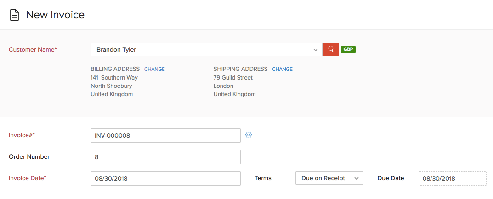Click the New Invoice page heading
Image resolution: width=493 pixels, height=199 pixels.
(x=55, y=15)
